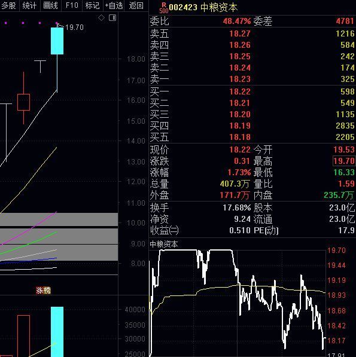Click the 19.70 high price marker
Screen dimensions: 356x357
click(74, 28)
